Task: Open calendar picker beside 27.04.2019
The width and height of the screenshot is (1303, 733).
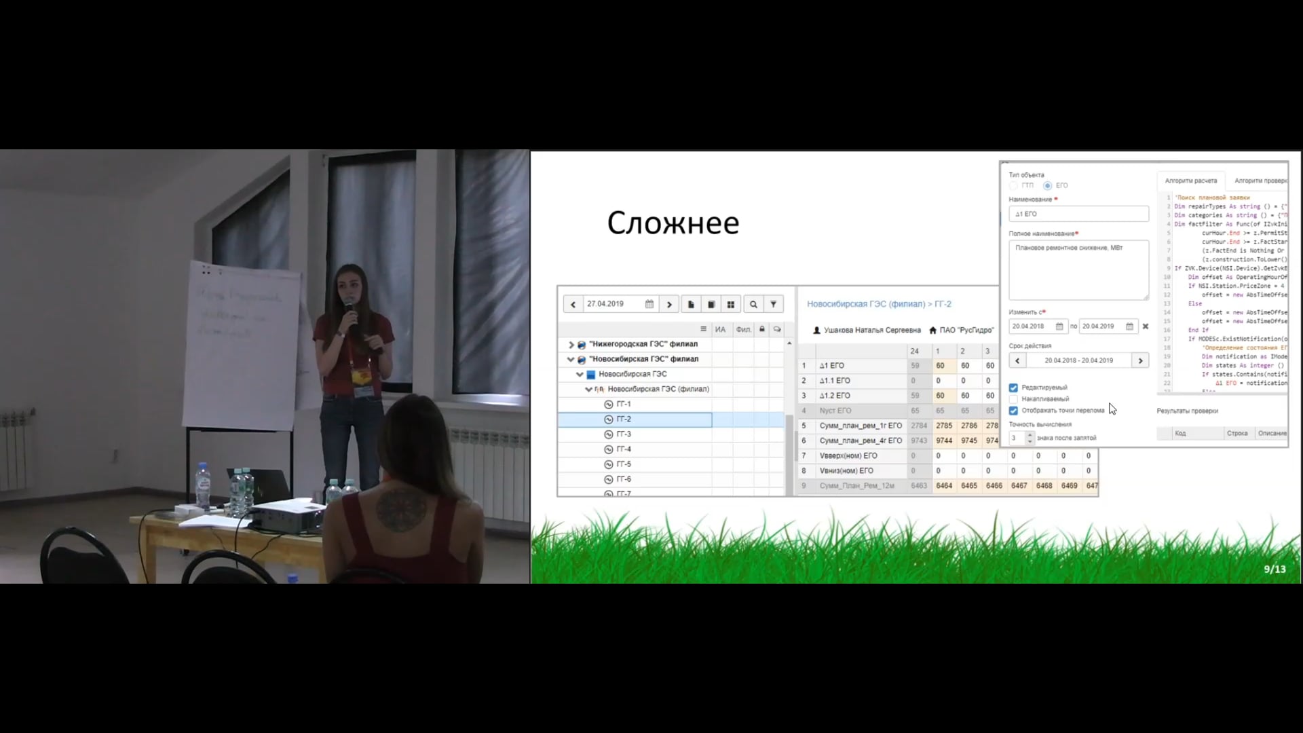Action: pyautogui.click(x=649, y=304)
